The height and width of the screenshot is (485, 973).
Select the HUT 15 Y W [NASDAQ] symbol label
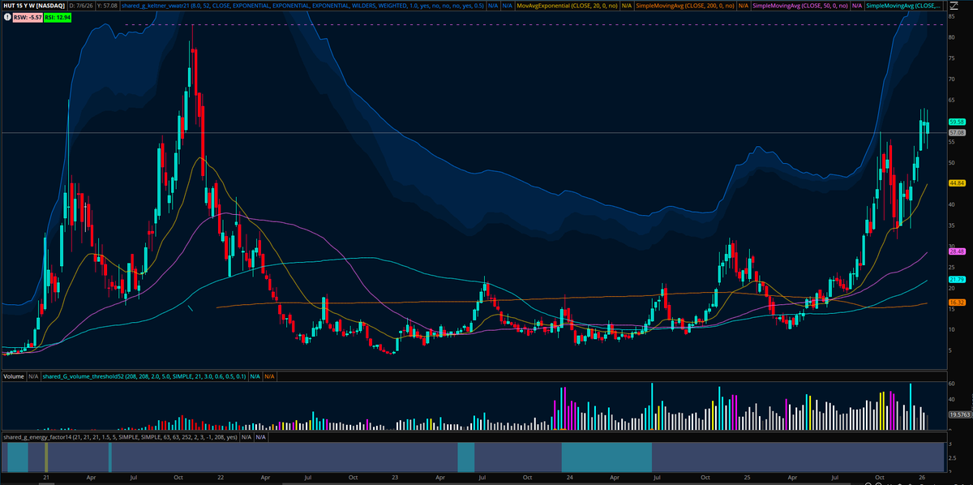coord(33,6)
